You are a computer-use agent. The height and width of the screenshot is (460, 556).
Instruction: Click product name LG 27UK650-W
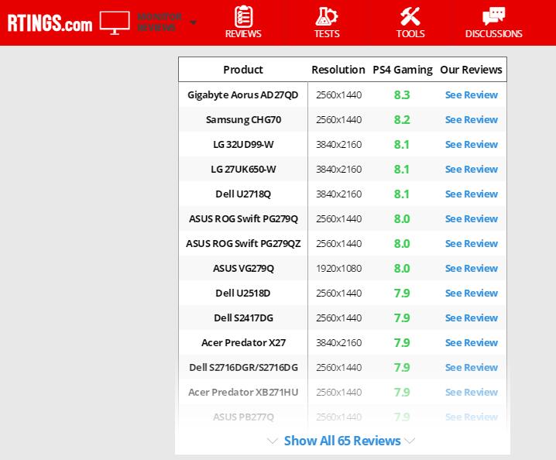pos(243,169)
